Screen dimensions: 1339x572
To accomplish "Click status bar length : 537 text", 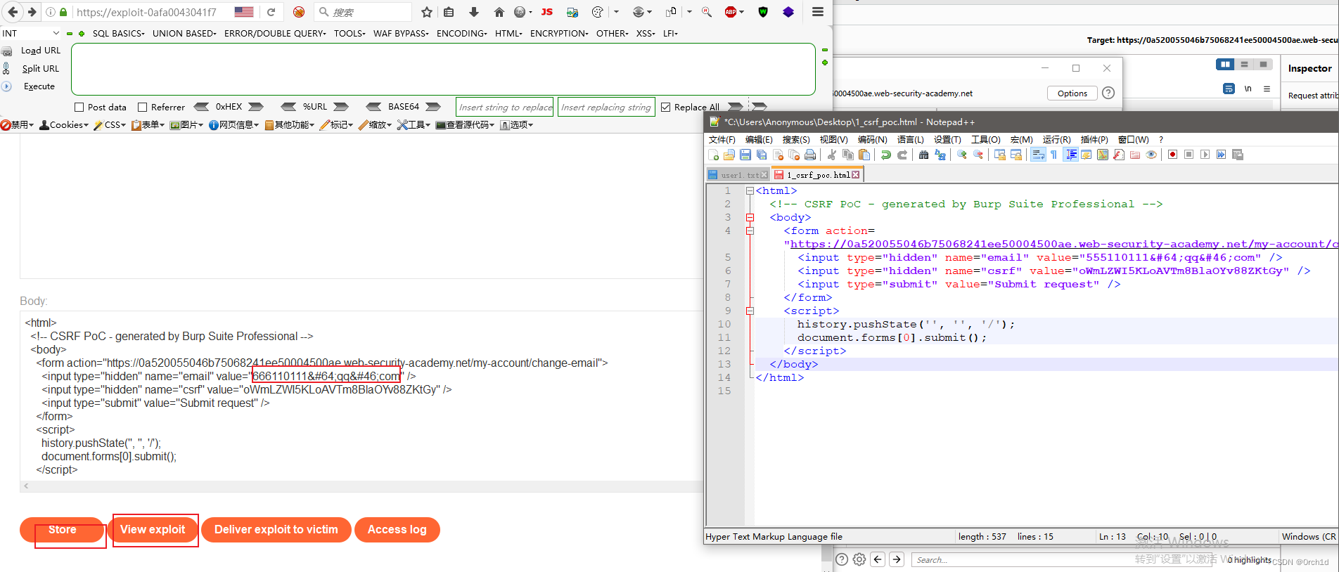I will 982,536.
